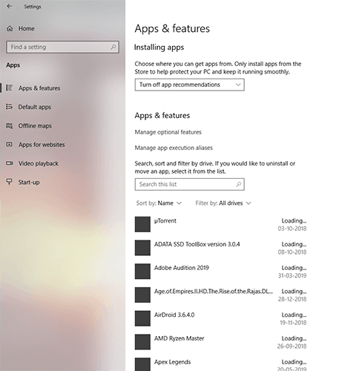The height and width of the screenshot is (371, 339).
Task: Select ADATA SSD ToolBox version 3.0.4
Action: click(197, 244)
